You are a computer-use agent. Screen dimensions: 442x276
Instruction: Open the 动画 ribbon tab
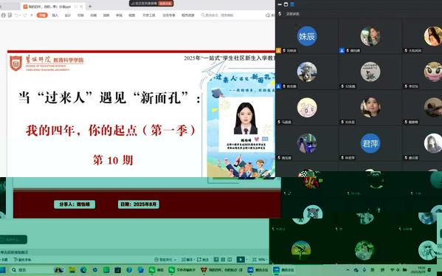[x=93, y=15]
